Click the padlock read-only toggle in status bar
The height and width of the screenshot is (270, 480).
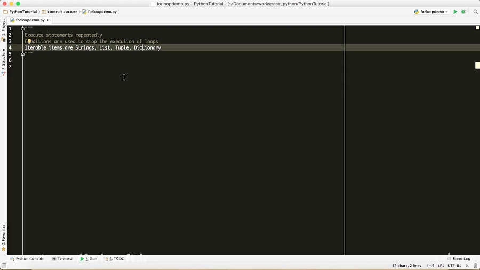click(x=466, y=265)
